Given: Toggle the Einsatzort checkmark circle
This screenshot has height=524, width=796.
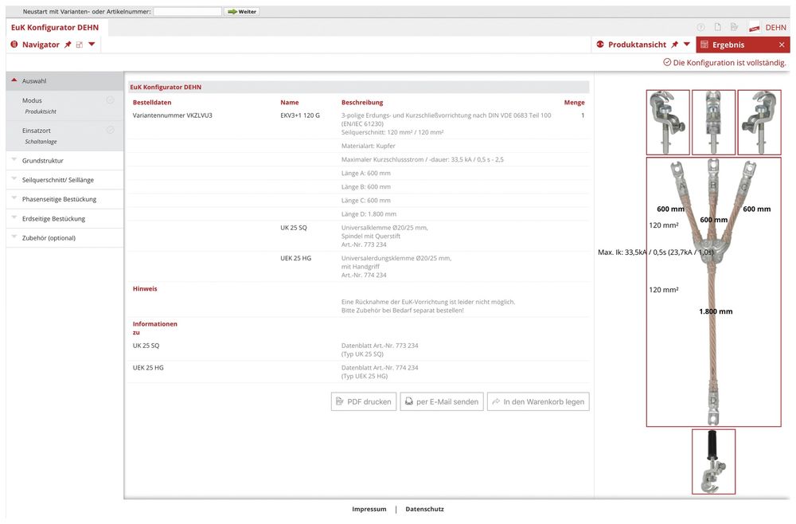Looking at the screenshot, I should (x=110, y=130).
